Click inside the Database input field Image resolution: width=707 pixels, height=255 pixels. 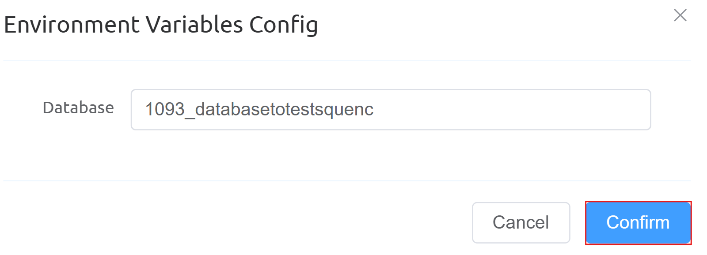[390, 110]
